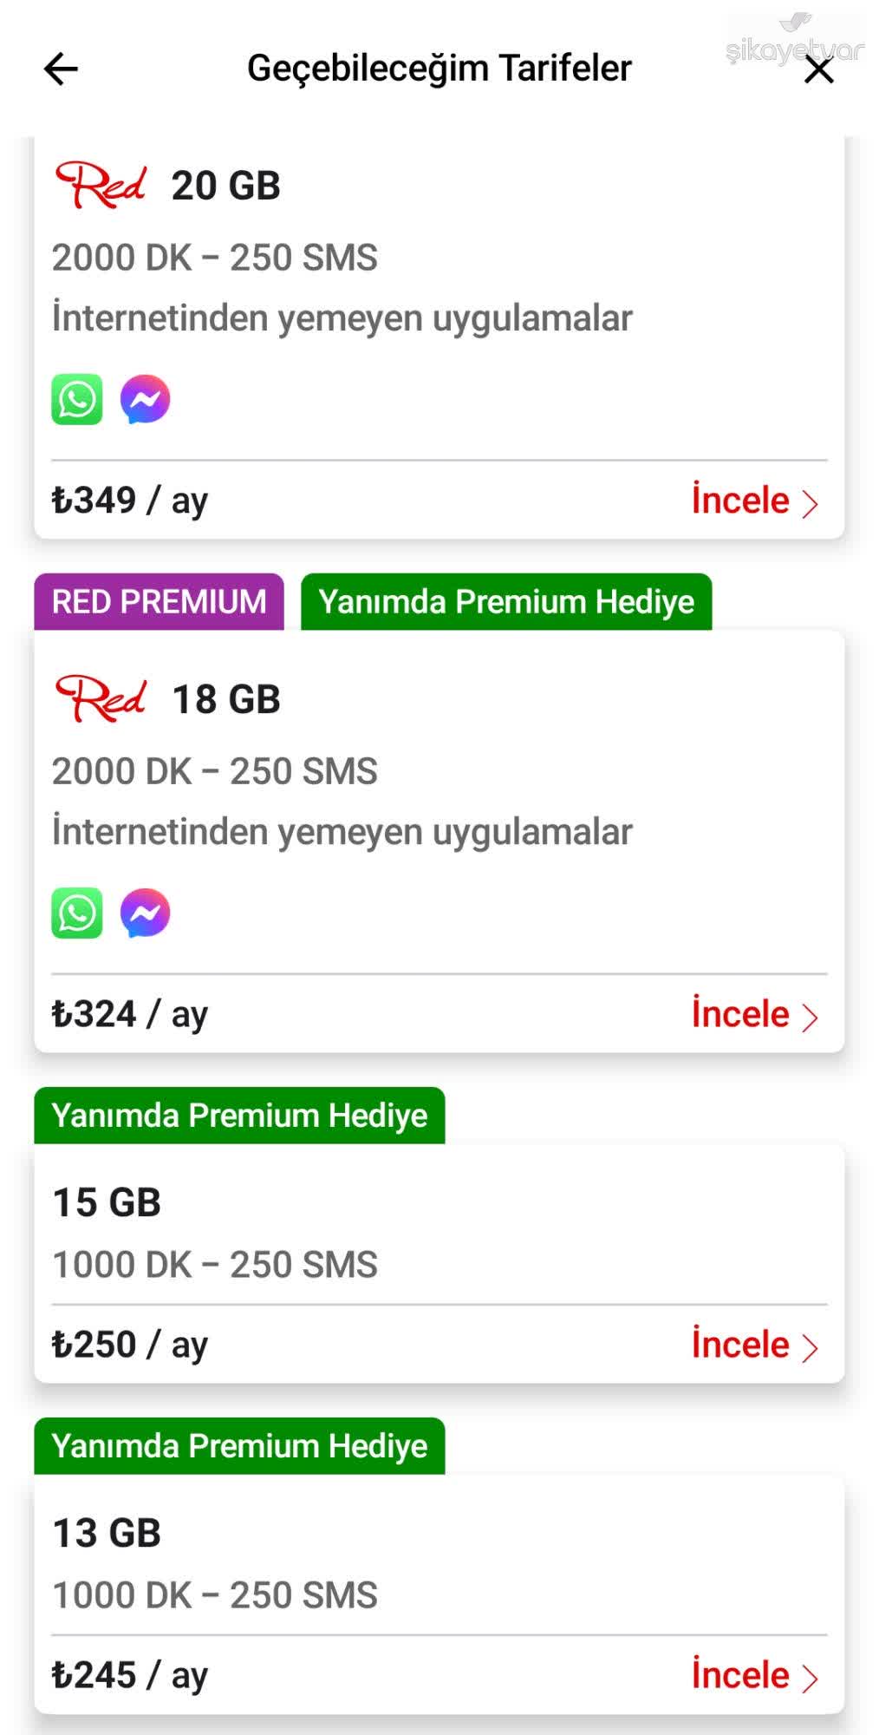Tap the back arrow icon

tap(61, 69)
